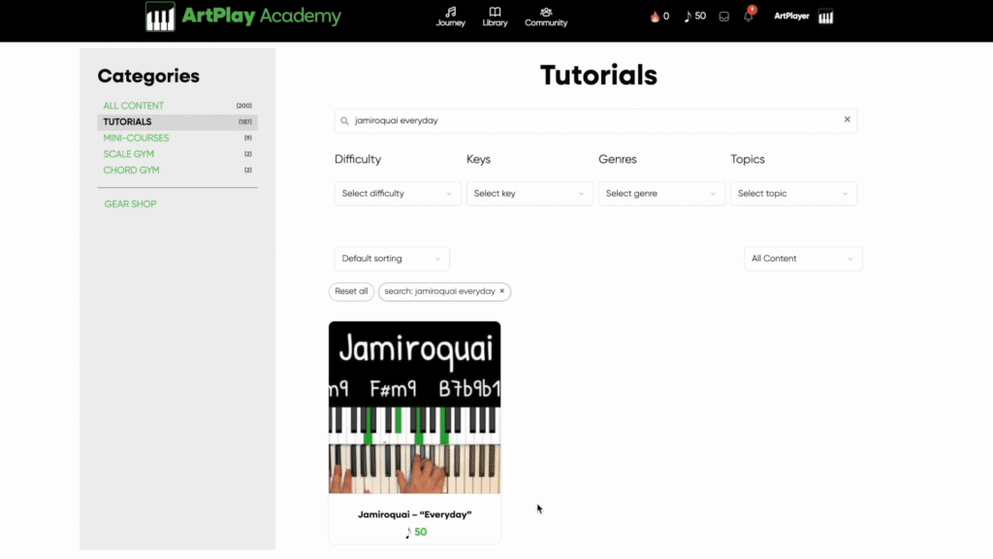Open the Community menu item

pyautogui.click(x=546, y=16)
